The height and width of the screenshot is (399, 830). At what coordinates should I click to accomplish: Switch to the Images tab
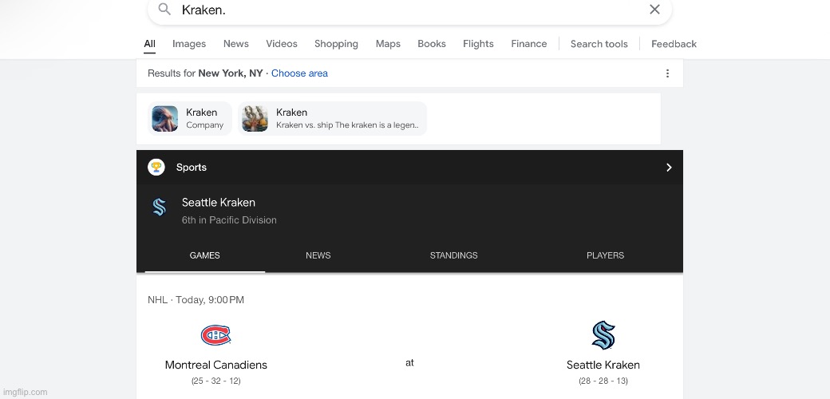pyautogui.click(x=189, y=44)
